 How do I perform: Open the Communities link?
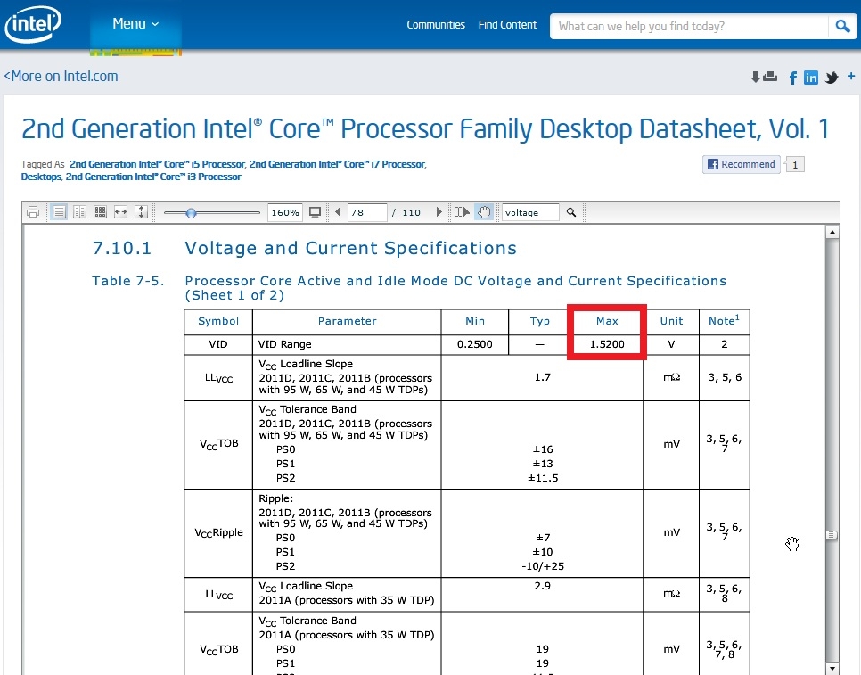click(x=436, y=25)
